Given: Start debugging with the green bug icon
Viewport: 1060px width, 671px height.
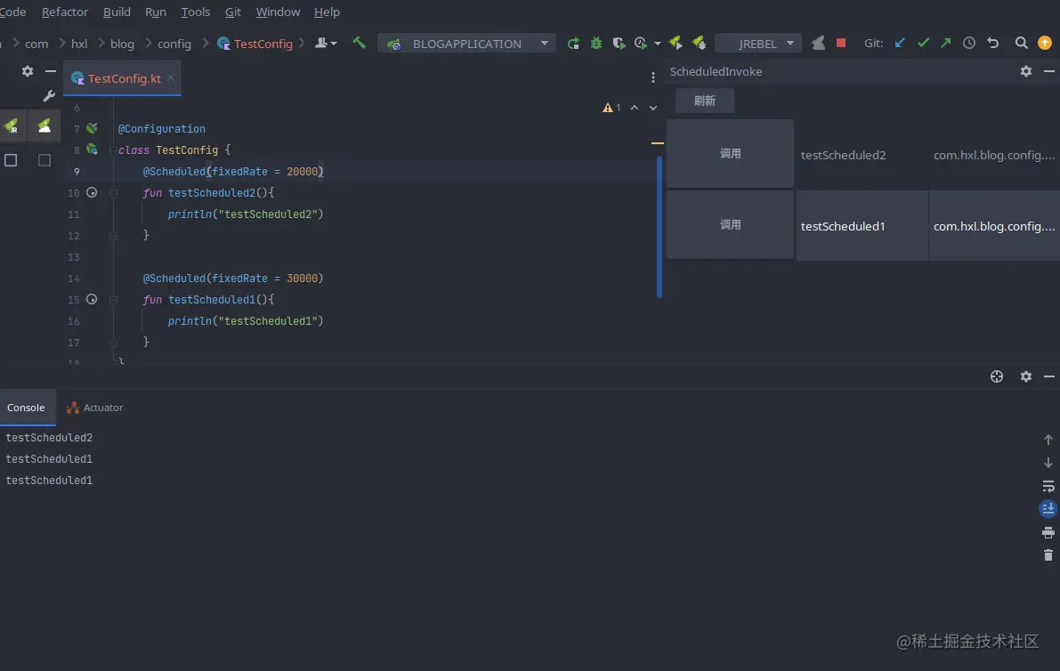Looking at the screenshot, I should [595, 44].
